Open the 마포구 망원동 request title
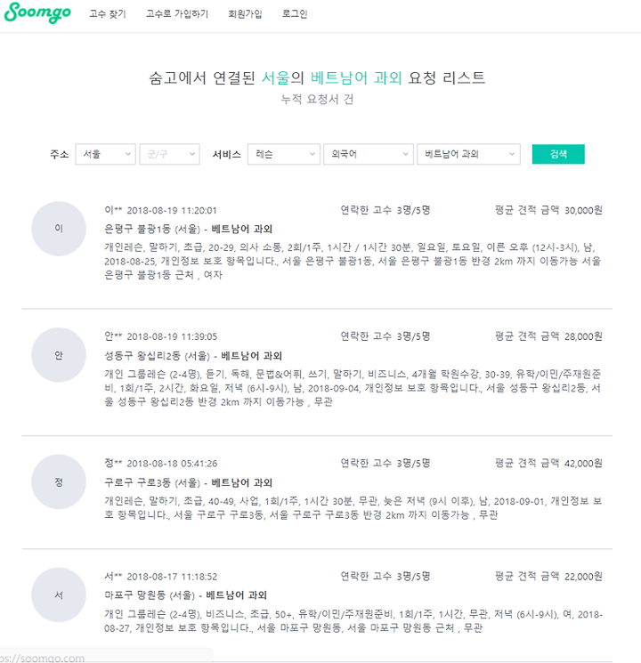The height and width of the screenshot is (663, 641). (186, 595)
